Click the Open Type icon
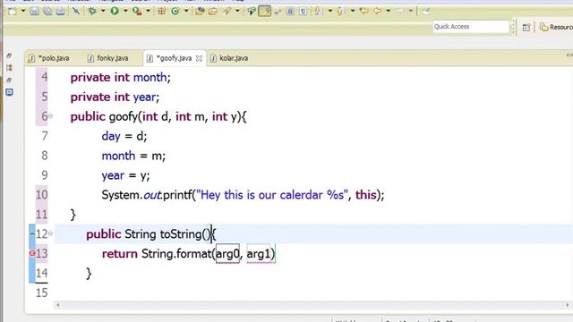The width and height of the screenshot is (573, 322). click(x=200, y=12)
